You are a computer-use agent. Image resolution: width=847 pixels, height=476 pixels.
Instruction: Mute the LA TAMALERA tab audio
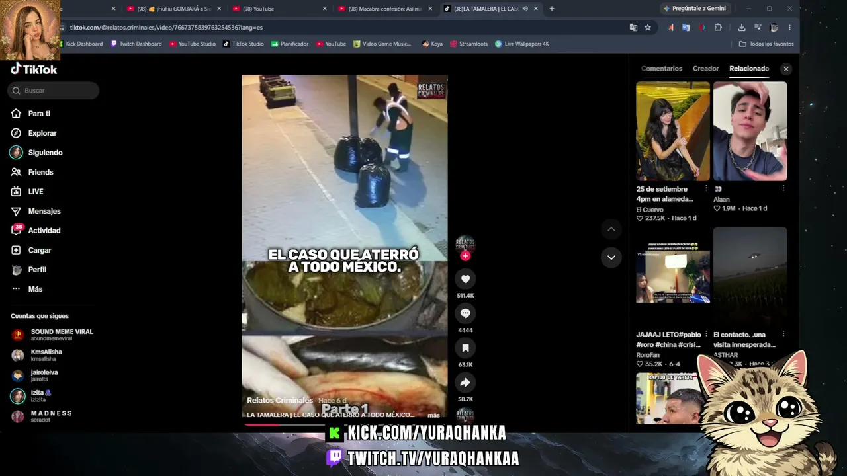[x=525, y=9]
